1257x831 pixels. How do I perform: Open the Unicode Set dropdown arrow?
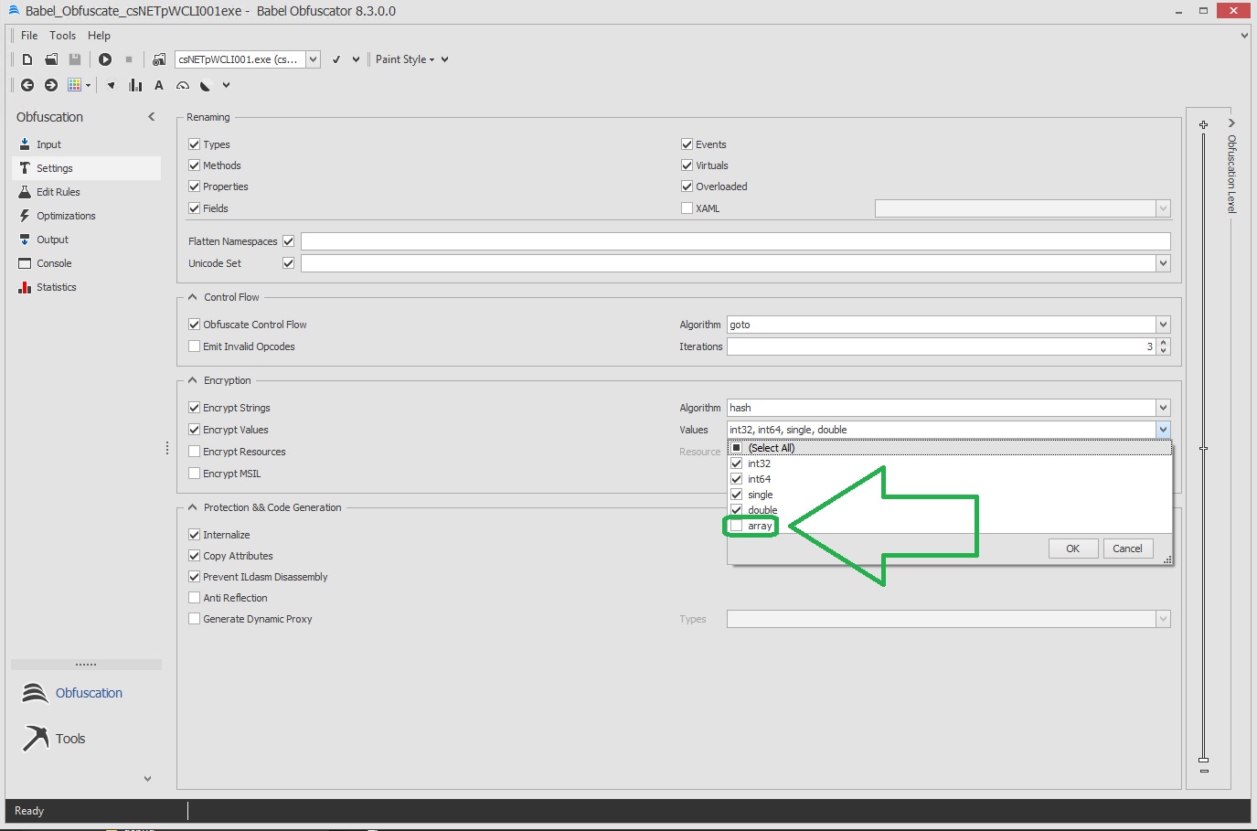click(x=1163, y=263)
